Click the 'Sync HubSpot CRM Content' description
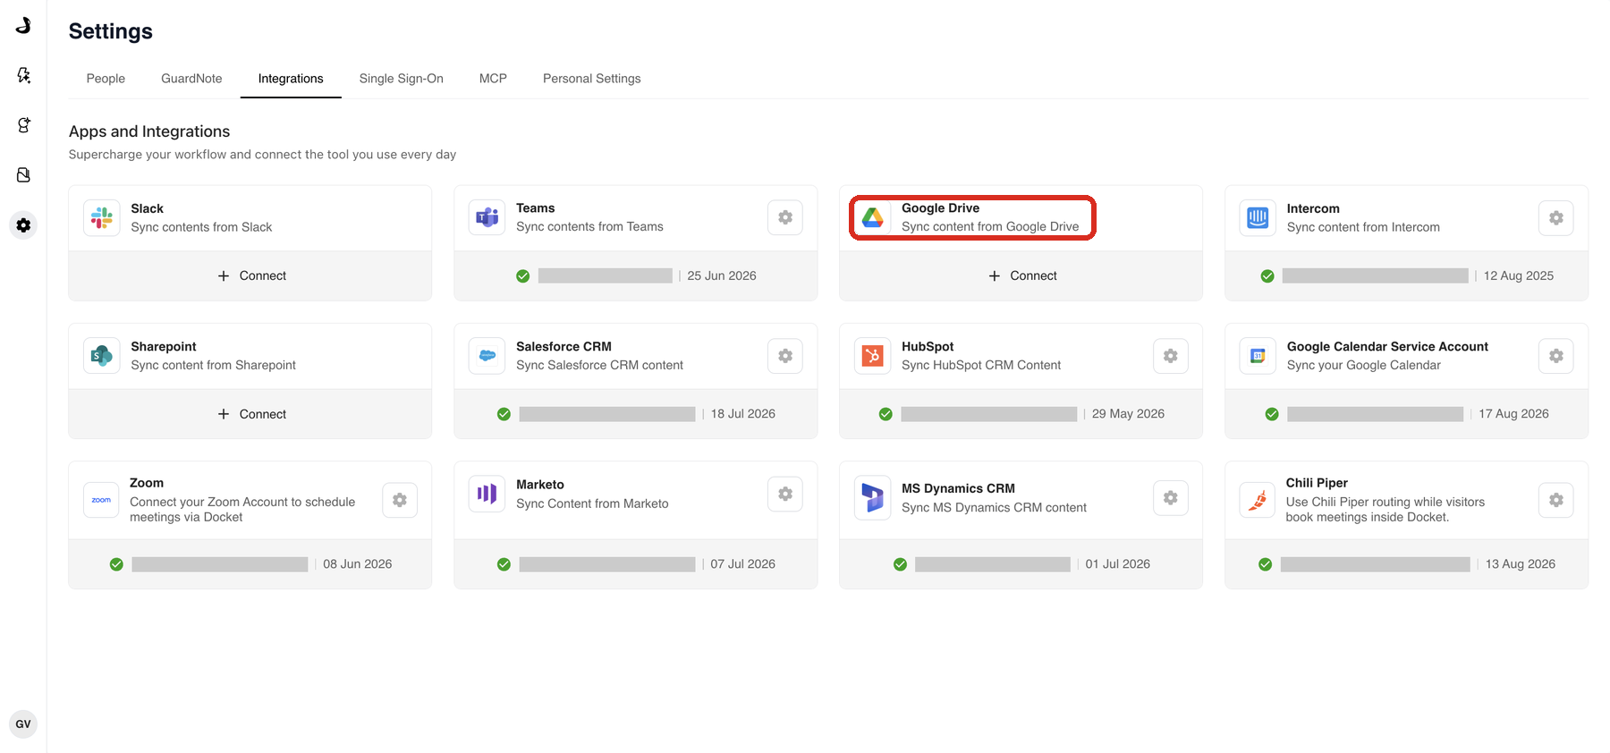The image size is (1610, 753). (x=981, y=365)
